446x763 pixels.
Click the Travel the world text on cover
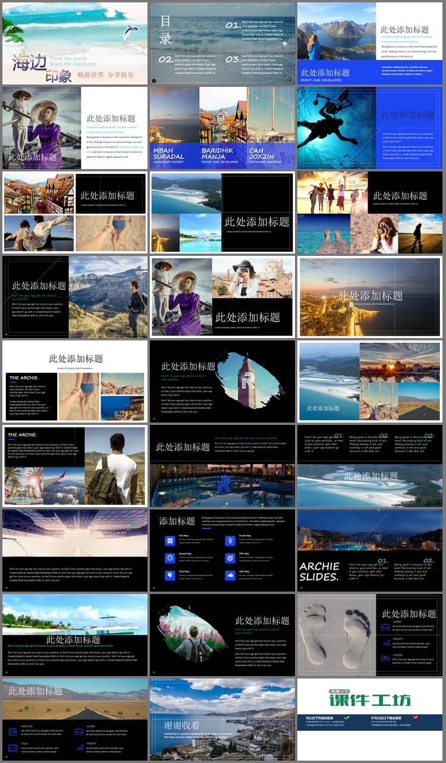click(68, 59)
